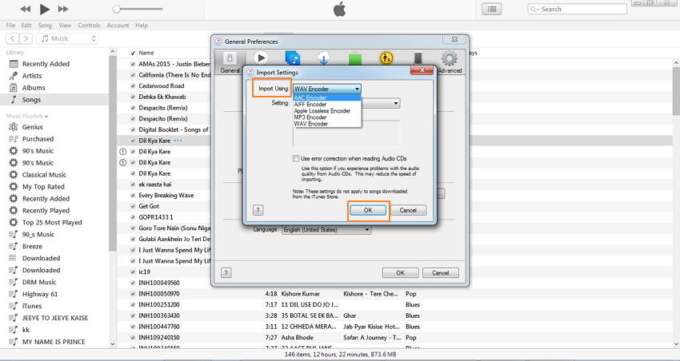680x361 pixels.
Task: Select General preferences tab icon
Action: [x=230, y=62]
